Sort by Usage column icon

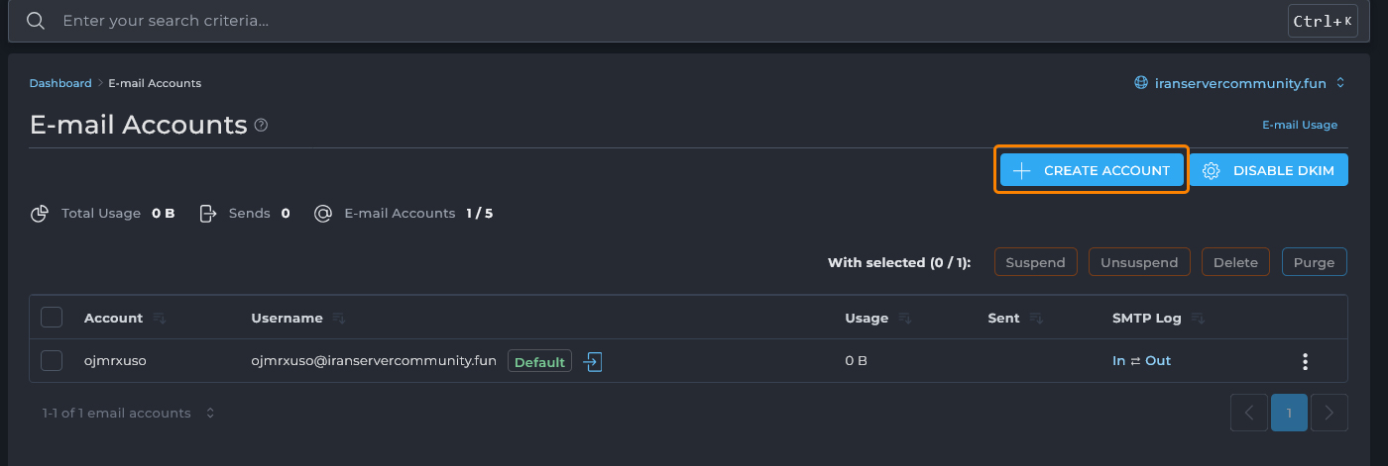point(905,319)
